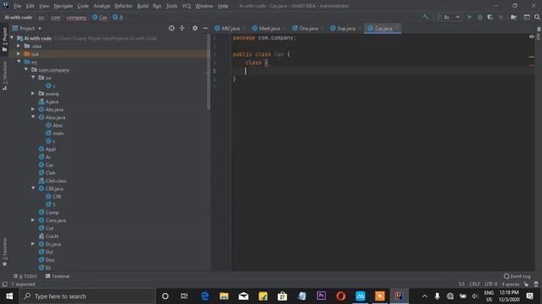Open Microsoft Edge from the taskbar
542x304 pixels.
(205, 296)
